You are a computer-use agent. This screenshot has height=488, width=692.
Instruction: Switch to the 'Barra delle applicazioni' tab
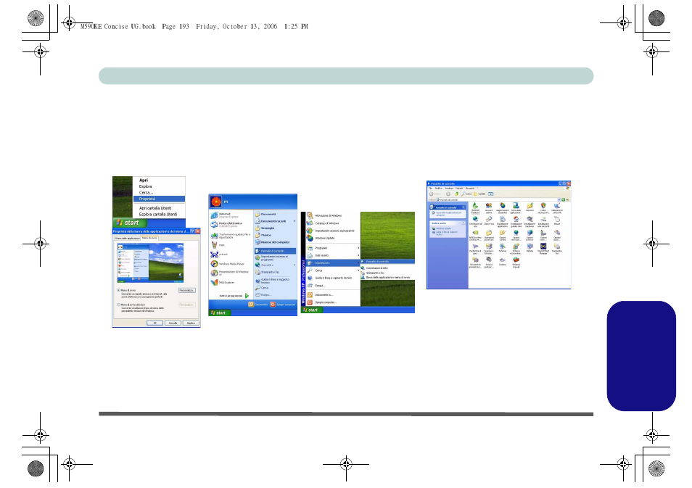click(x=126, y=238)
